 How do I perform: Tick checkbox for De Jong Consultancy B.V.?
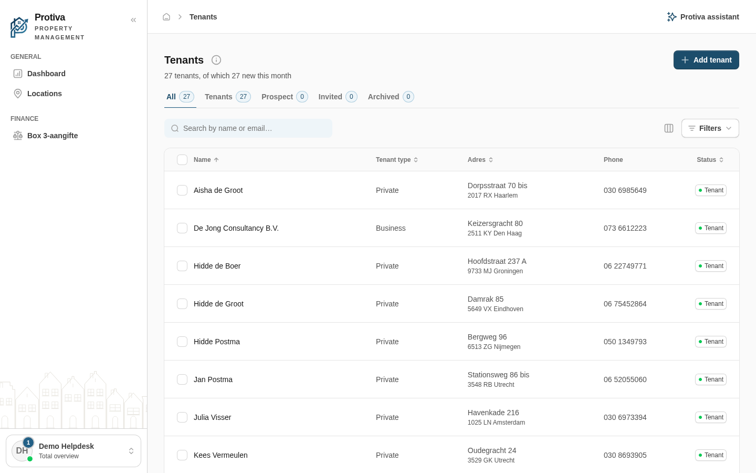tap(182, 228)
